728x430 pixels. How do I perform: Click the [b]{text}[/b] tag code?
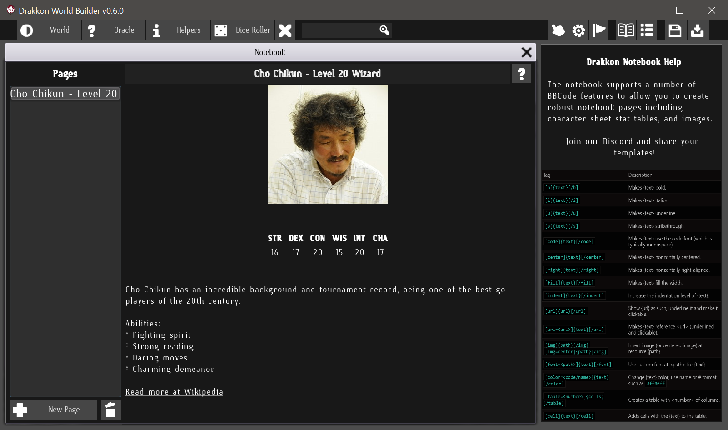[x=561, y=187]
